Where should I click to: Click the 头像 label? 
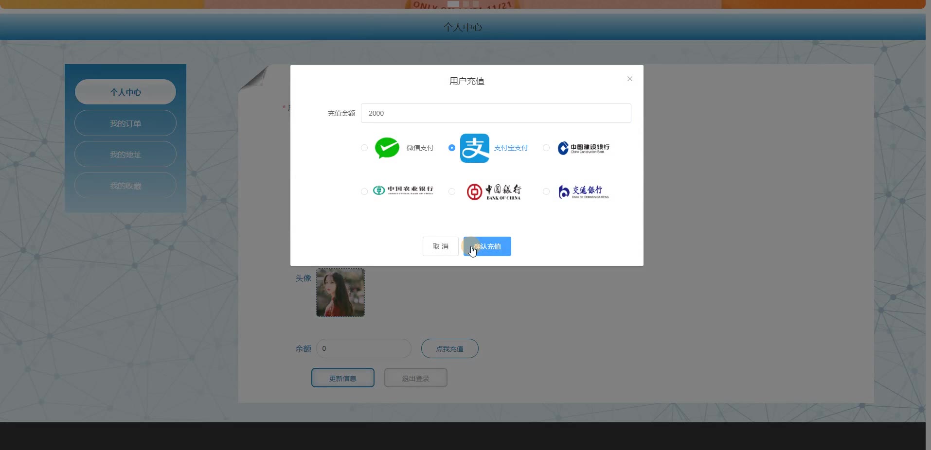304,278
